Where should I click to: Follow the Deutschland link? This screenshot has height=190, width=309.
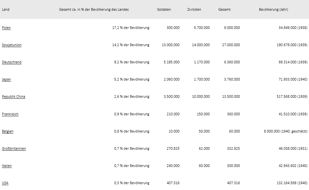tap(12, 62)
